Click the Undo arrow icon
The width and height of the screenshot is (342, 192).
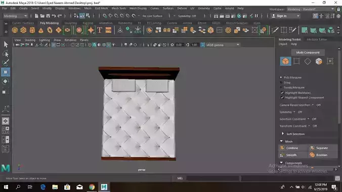54,16
